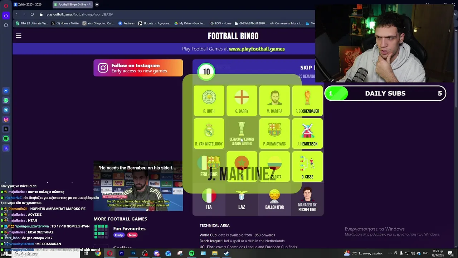Click the Daily Subs progress bar

[x=385, y=94]
